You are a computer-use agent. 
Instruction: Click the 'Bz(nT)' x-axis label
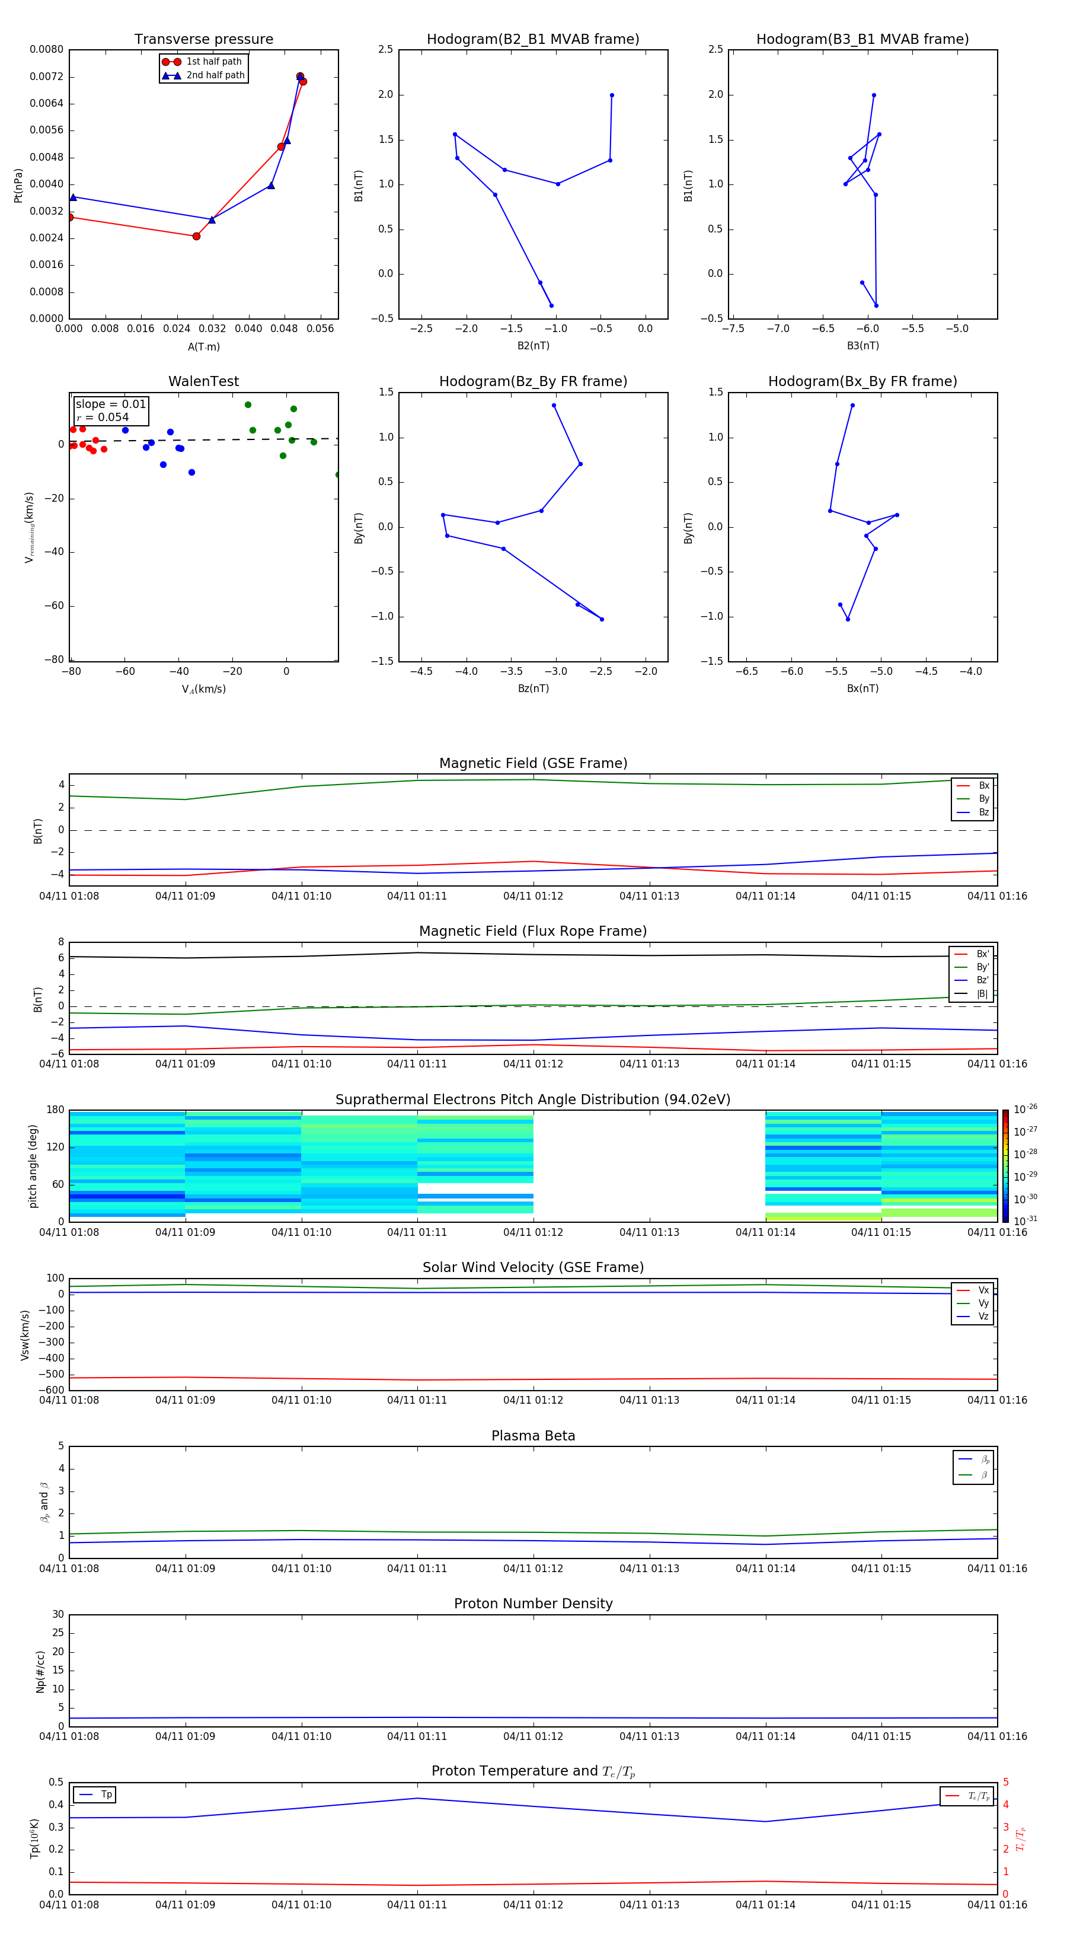coord(533,689)
